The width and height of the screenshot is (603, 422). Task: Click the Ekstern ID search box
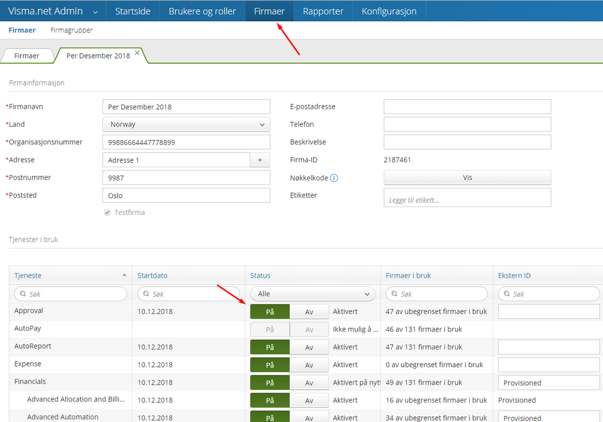pyautogui.click(x=549, y=294)
